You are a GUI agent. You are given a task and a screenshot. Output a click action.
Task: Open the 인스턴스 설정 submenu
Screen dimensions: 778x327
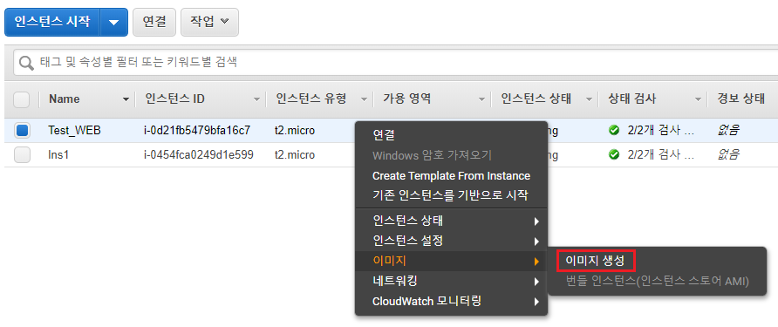pos(451,242)
